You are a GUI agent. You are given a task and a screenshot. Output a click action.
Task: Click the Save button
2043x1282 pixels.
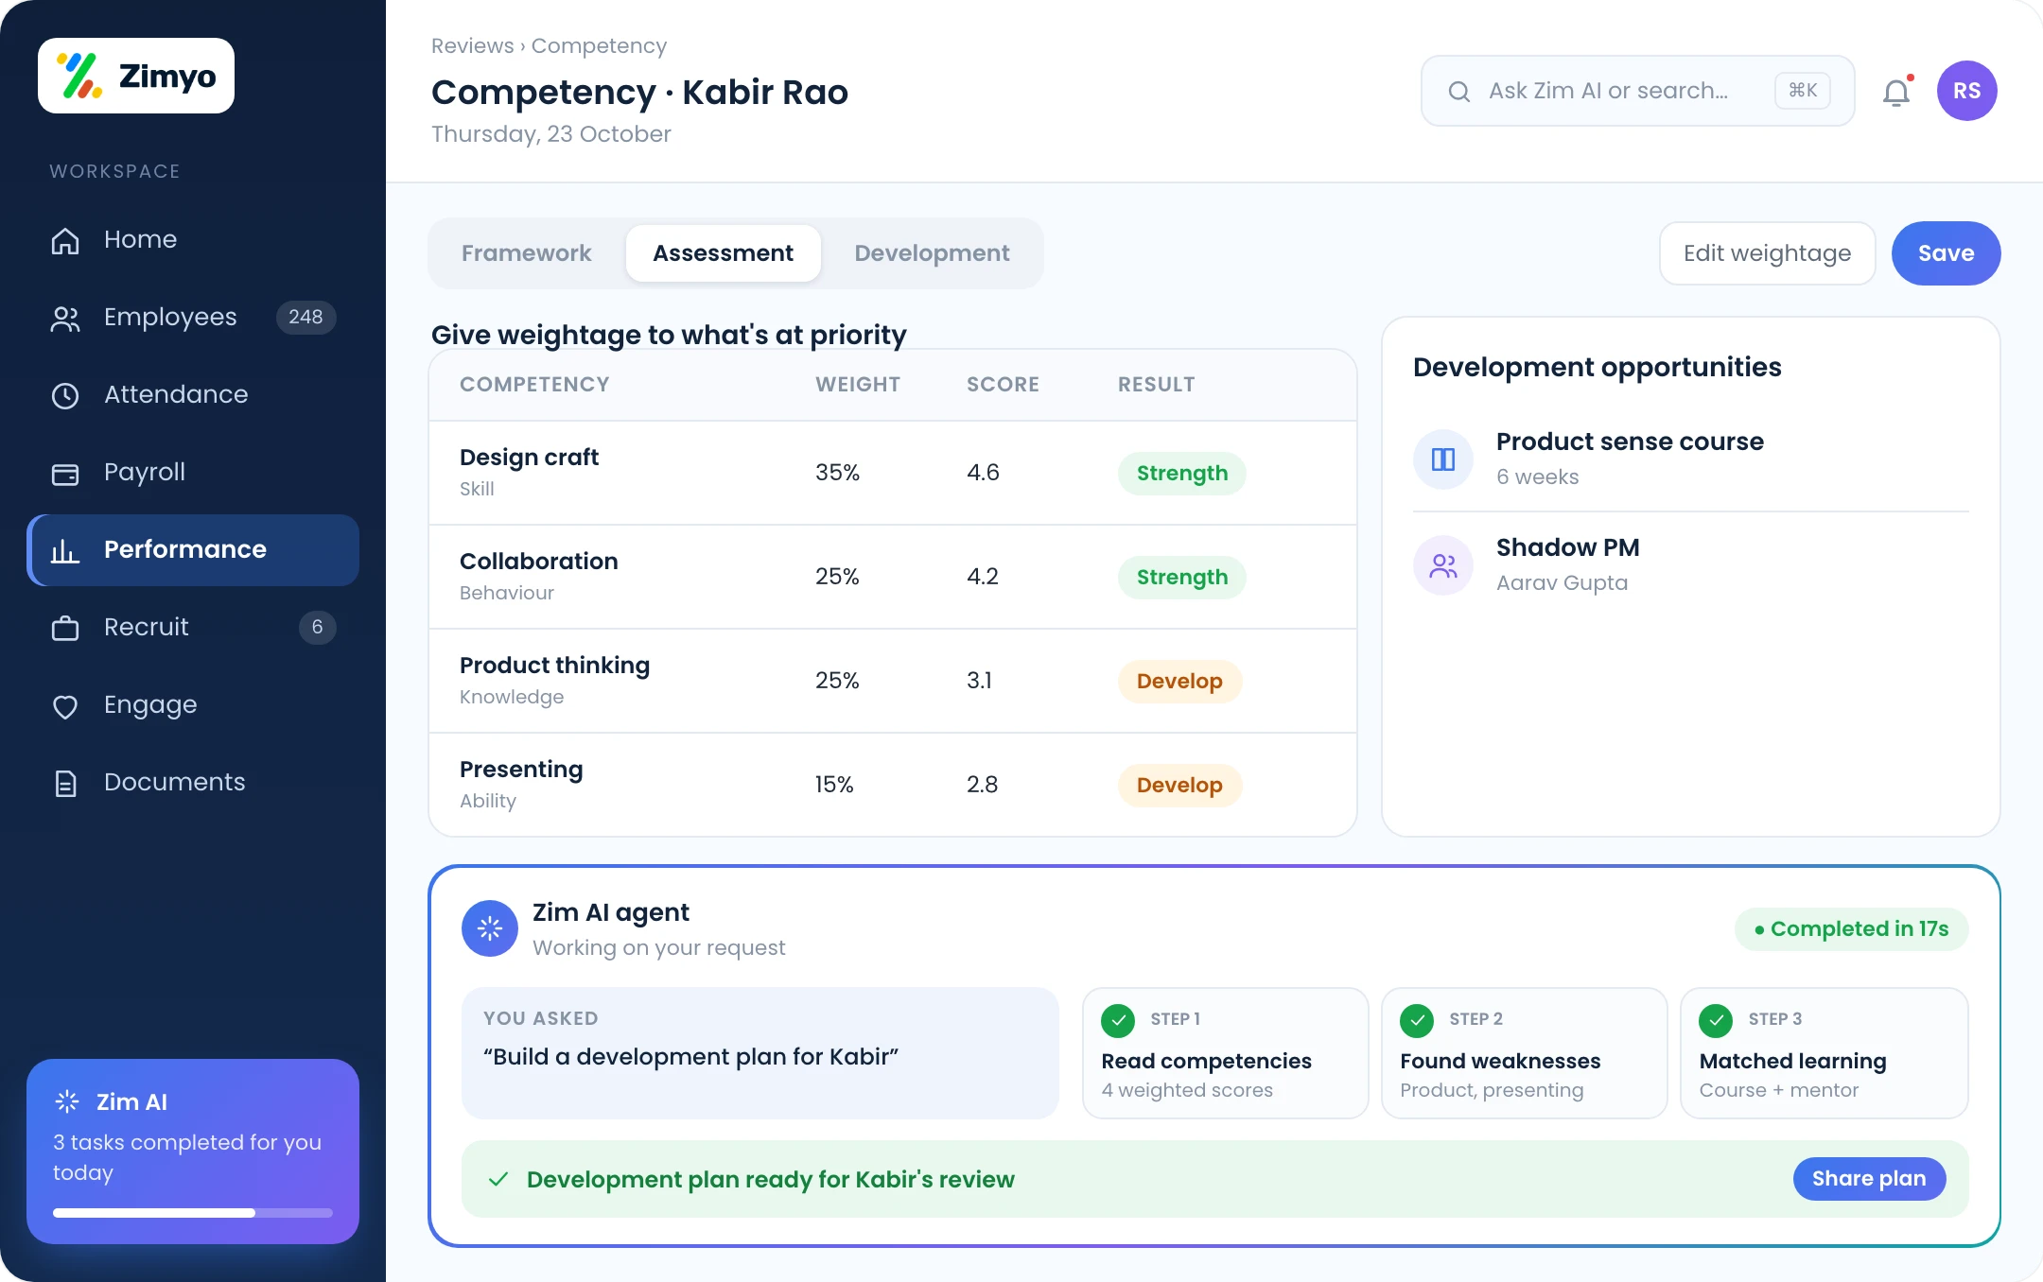[1947, 253]
